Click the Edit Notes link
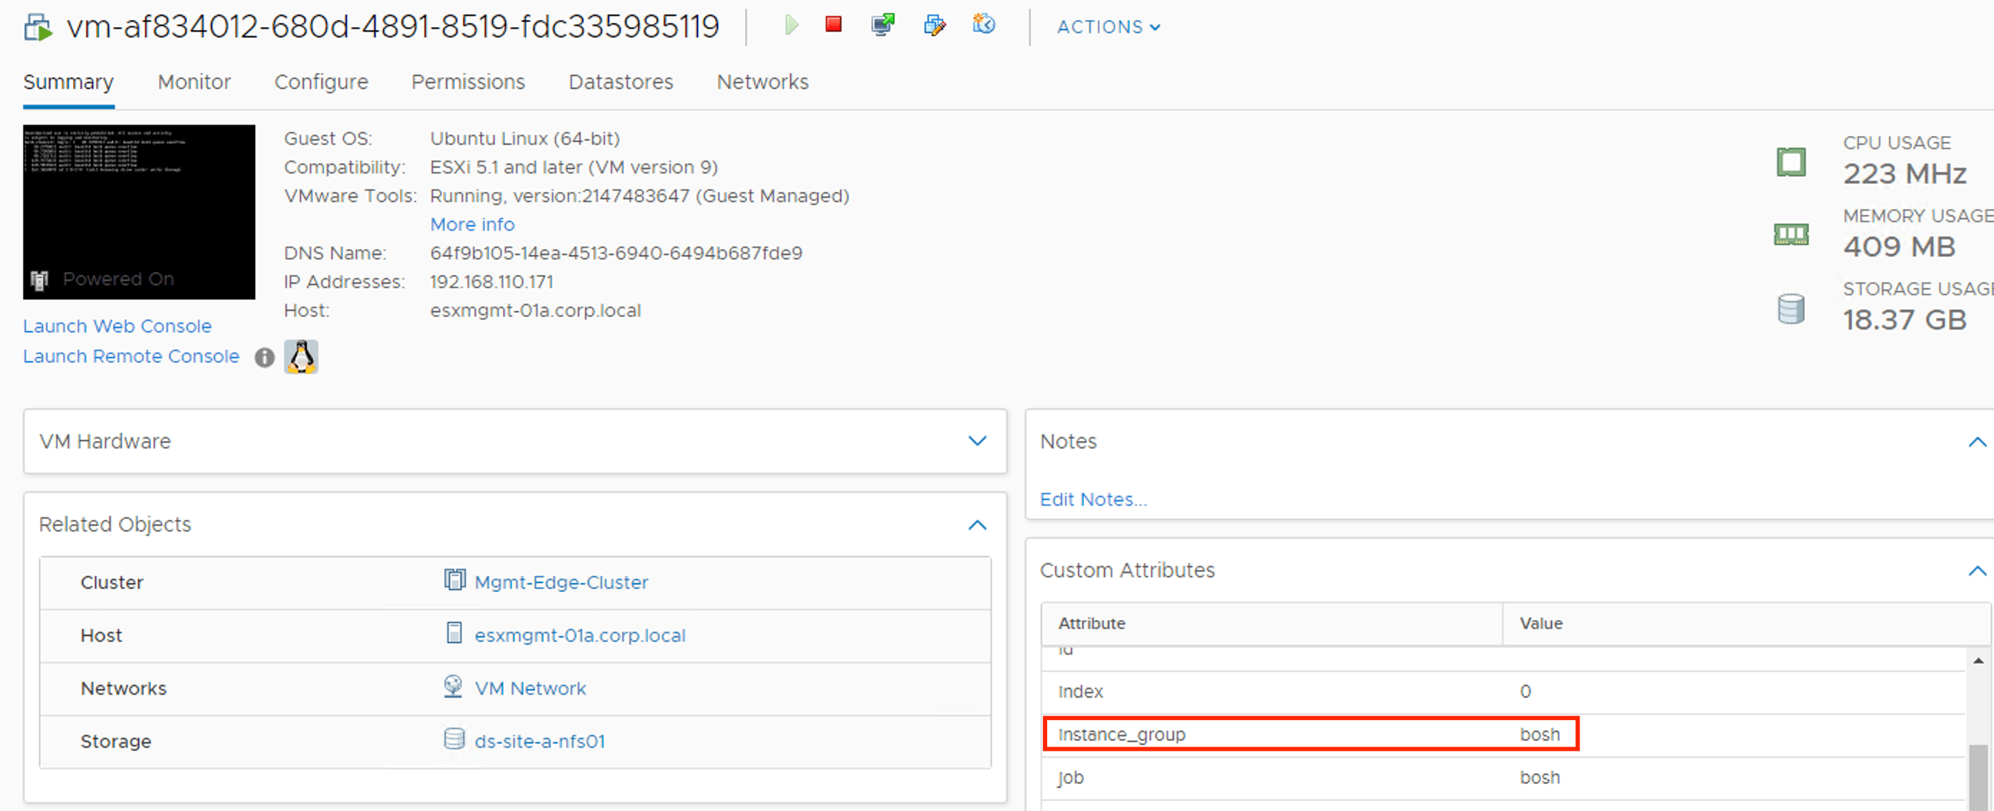The height and width of the screenshot is (811, 1994). click(x=1092, y=500)
